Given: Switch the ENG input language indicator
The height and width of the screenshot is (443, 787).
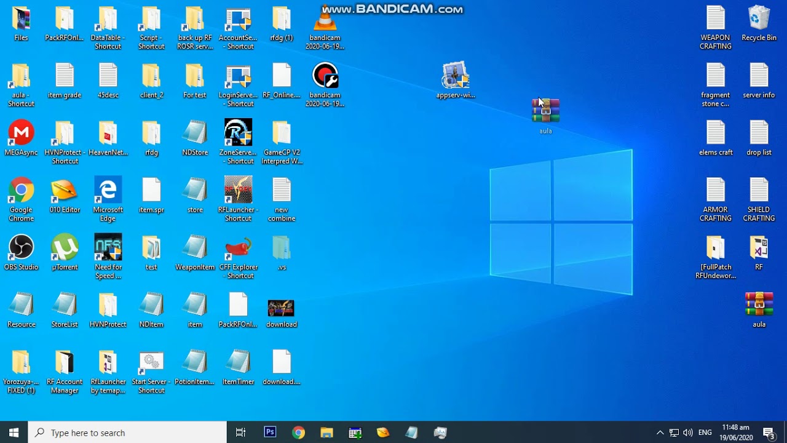Looking at the screenshot, I should click(705, 433).
